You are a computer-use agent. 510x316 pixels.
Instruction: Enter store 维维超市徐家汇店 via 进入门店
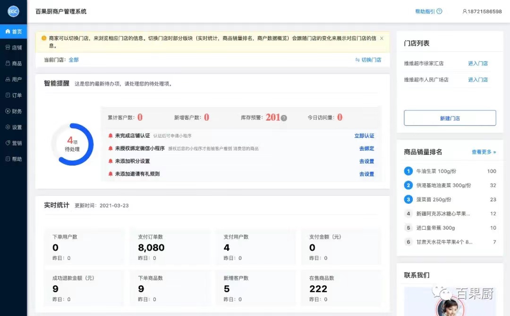tap(478, 63)
